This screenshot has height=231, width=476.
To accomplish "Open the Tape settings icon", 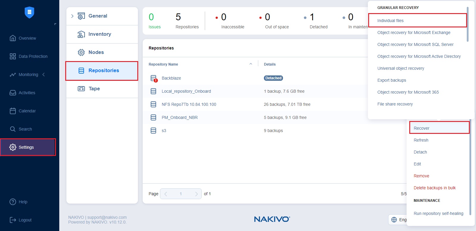I will pos(81,89).
